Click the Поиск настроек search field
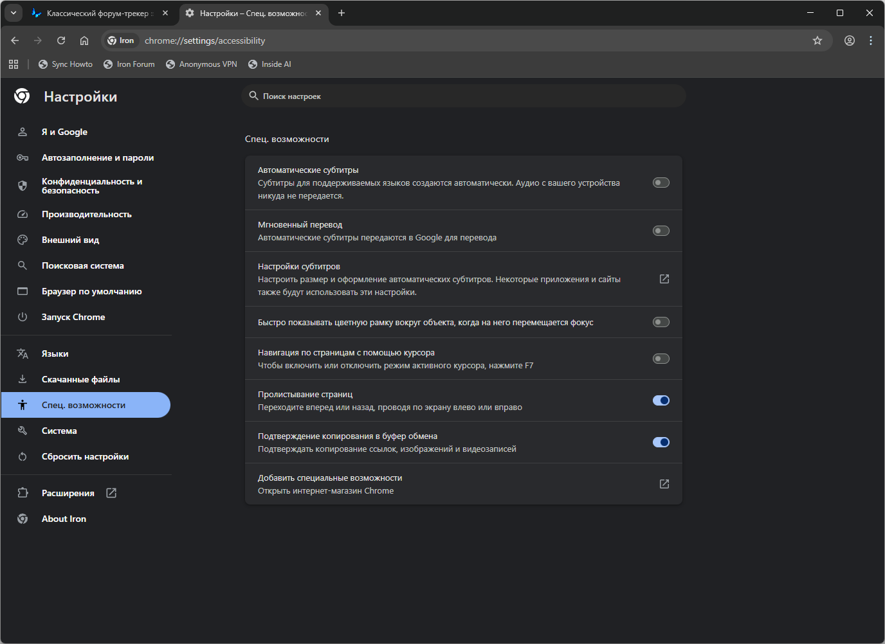 (463, 96)
